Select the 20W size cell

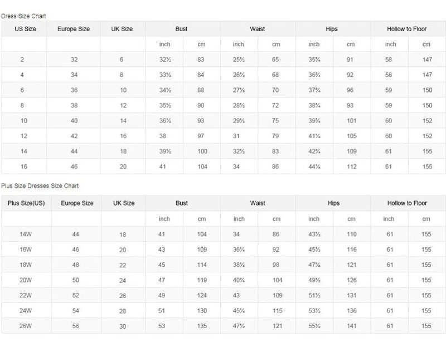(26, 280)
